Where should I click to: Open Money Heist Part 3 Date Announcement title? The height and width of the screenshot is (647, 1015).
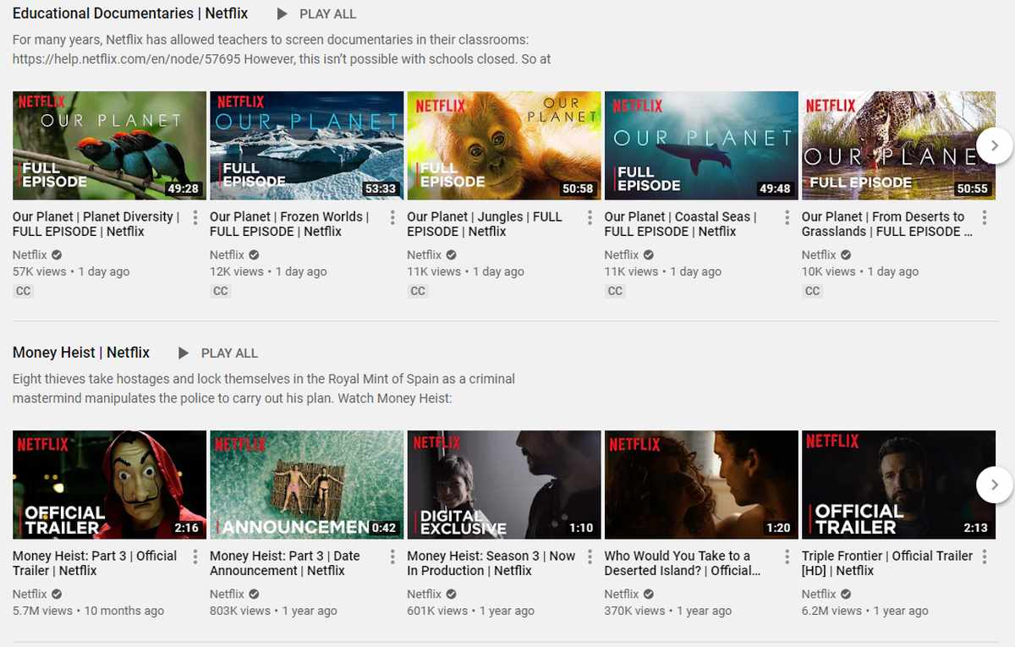point(285,563)
